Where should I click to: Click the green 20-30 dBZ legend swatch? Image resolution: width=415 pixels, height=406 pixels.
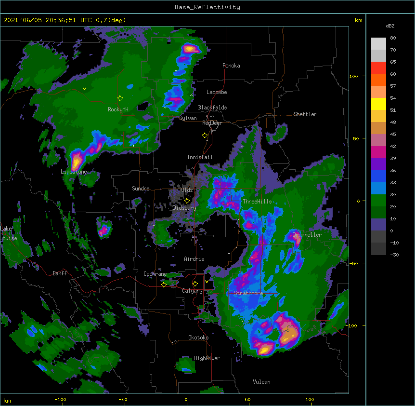[x=378, y=201]
